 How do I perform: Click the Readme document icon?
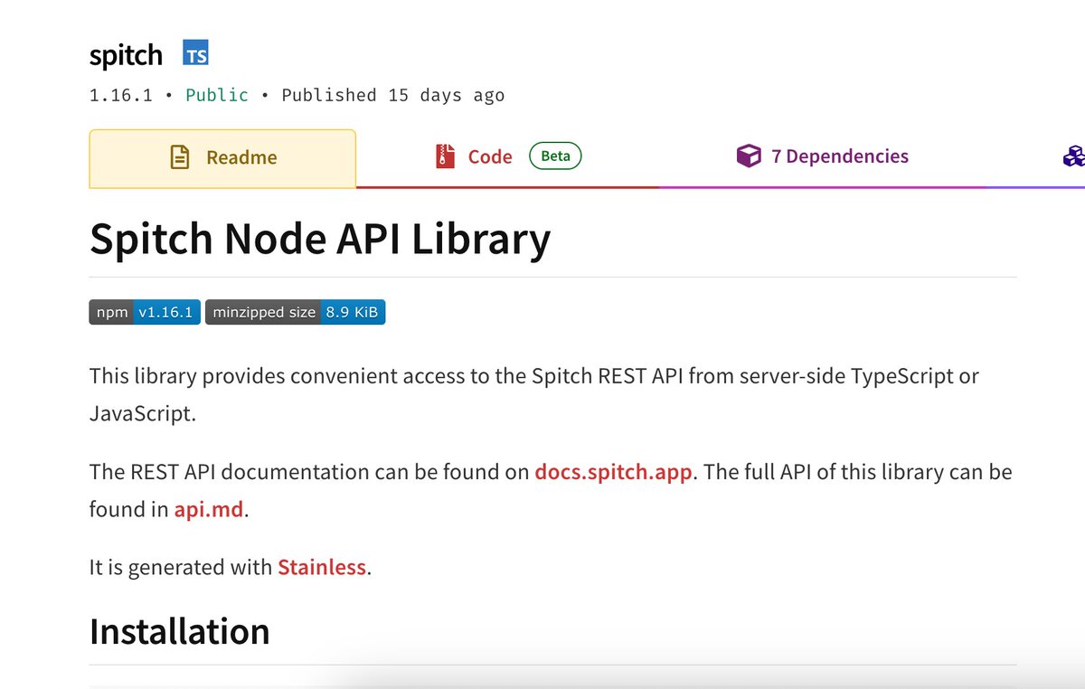coord(181,157)
